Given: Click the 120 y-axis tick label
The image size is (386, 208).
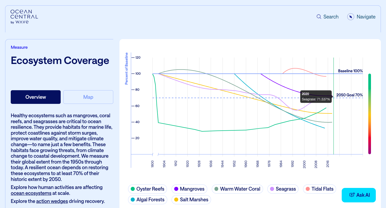Looking at the screenshot, I should tap(138, 58).
